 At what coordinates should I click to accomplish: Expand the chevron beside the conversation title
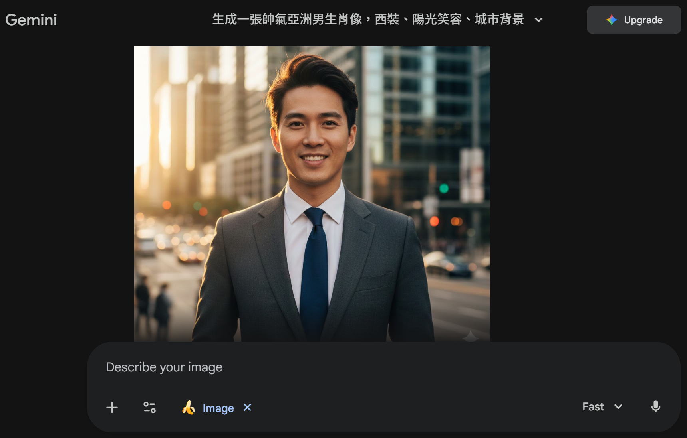[x=538, y=20]
